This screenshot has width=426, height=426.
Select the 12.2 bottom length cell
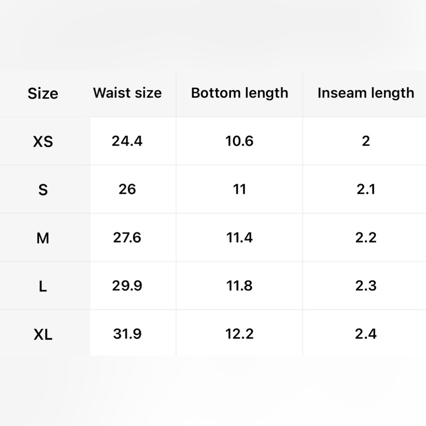click(x=239, y=334)
